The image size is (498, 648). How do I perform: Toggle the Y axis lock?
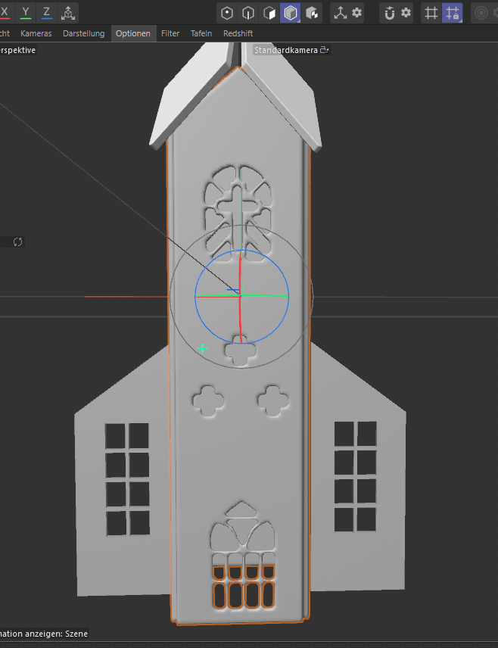point(26,13)
